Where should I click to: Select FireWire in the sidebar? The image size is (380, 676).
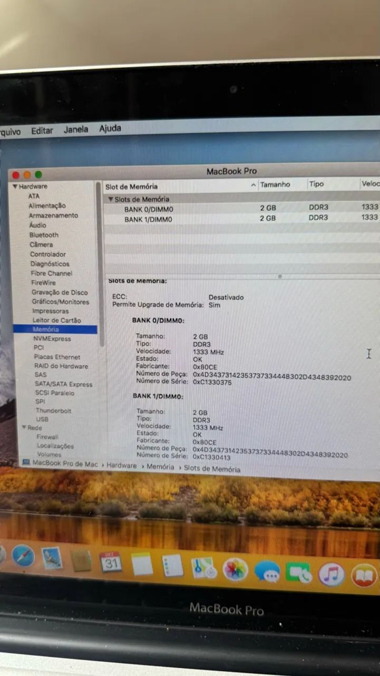[x=43, y=283]
